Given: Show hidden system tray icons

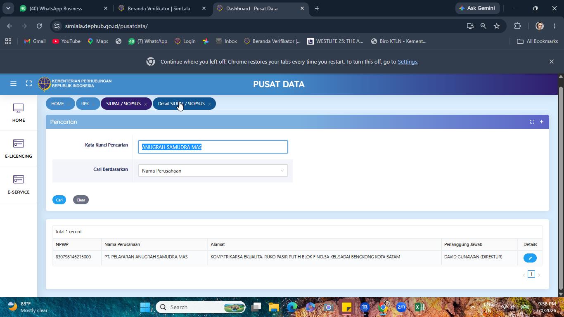Looking at the screenshot, I should tap(473, 307).
